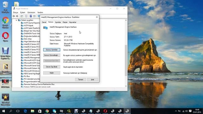This screenshot has width=203, height=114.
Task: Click the device icon beside Pci Bus
Action: [x=22, y=76]
